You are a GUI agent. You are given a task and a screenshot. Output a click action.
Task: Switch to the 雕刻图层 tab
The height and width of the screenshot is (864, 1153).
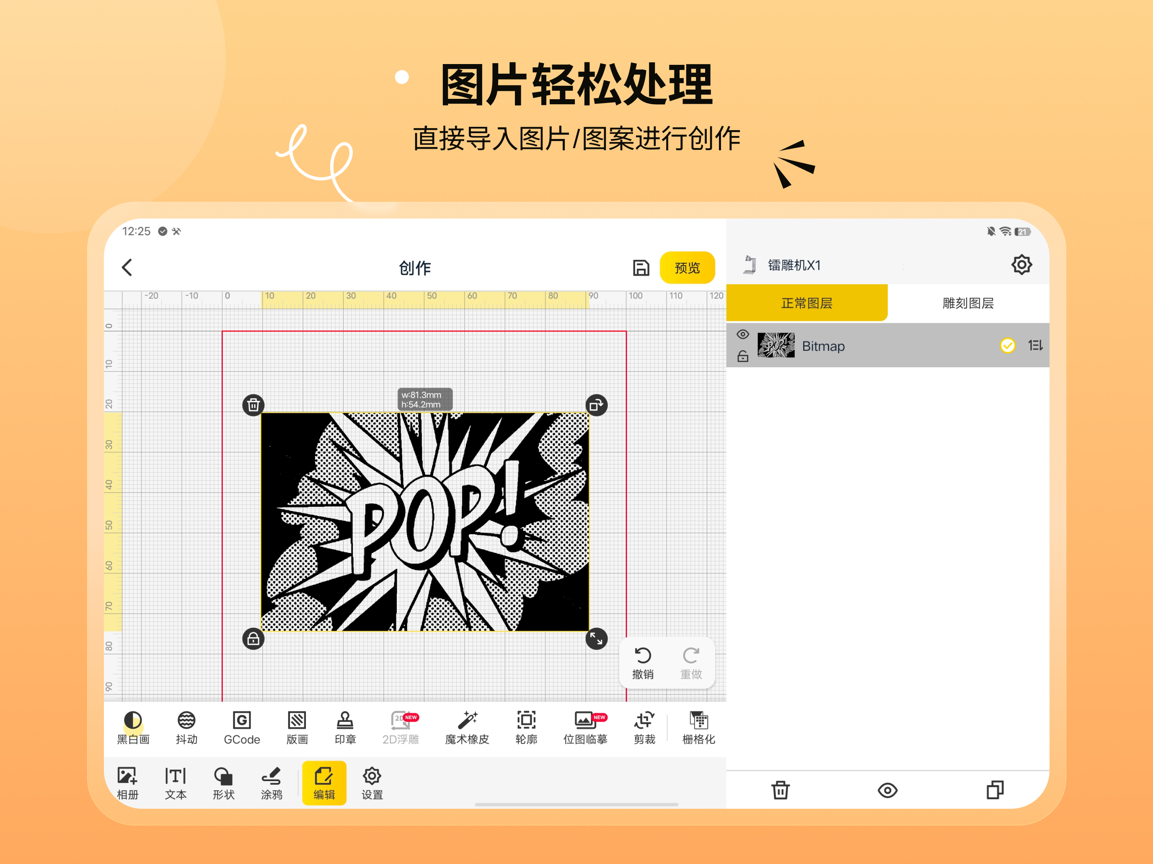coord(968,303)
